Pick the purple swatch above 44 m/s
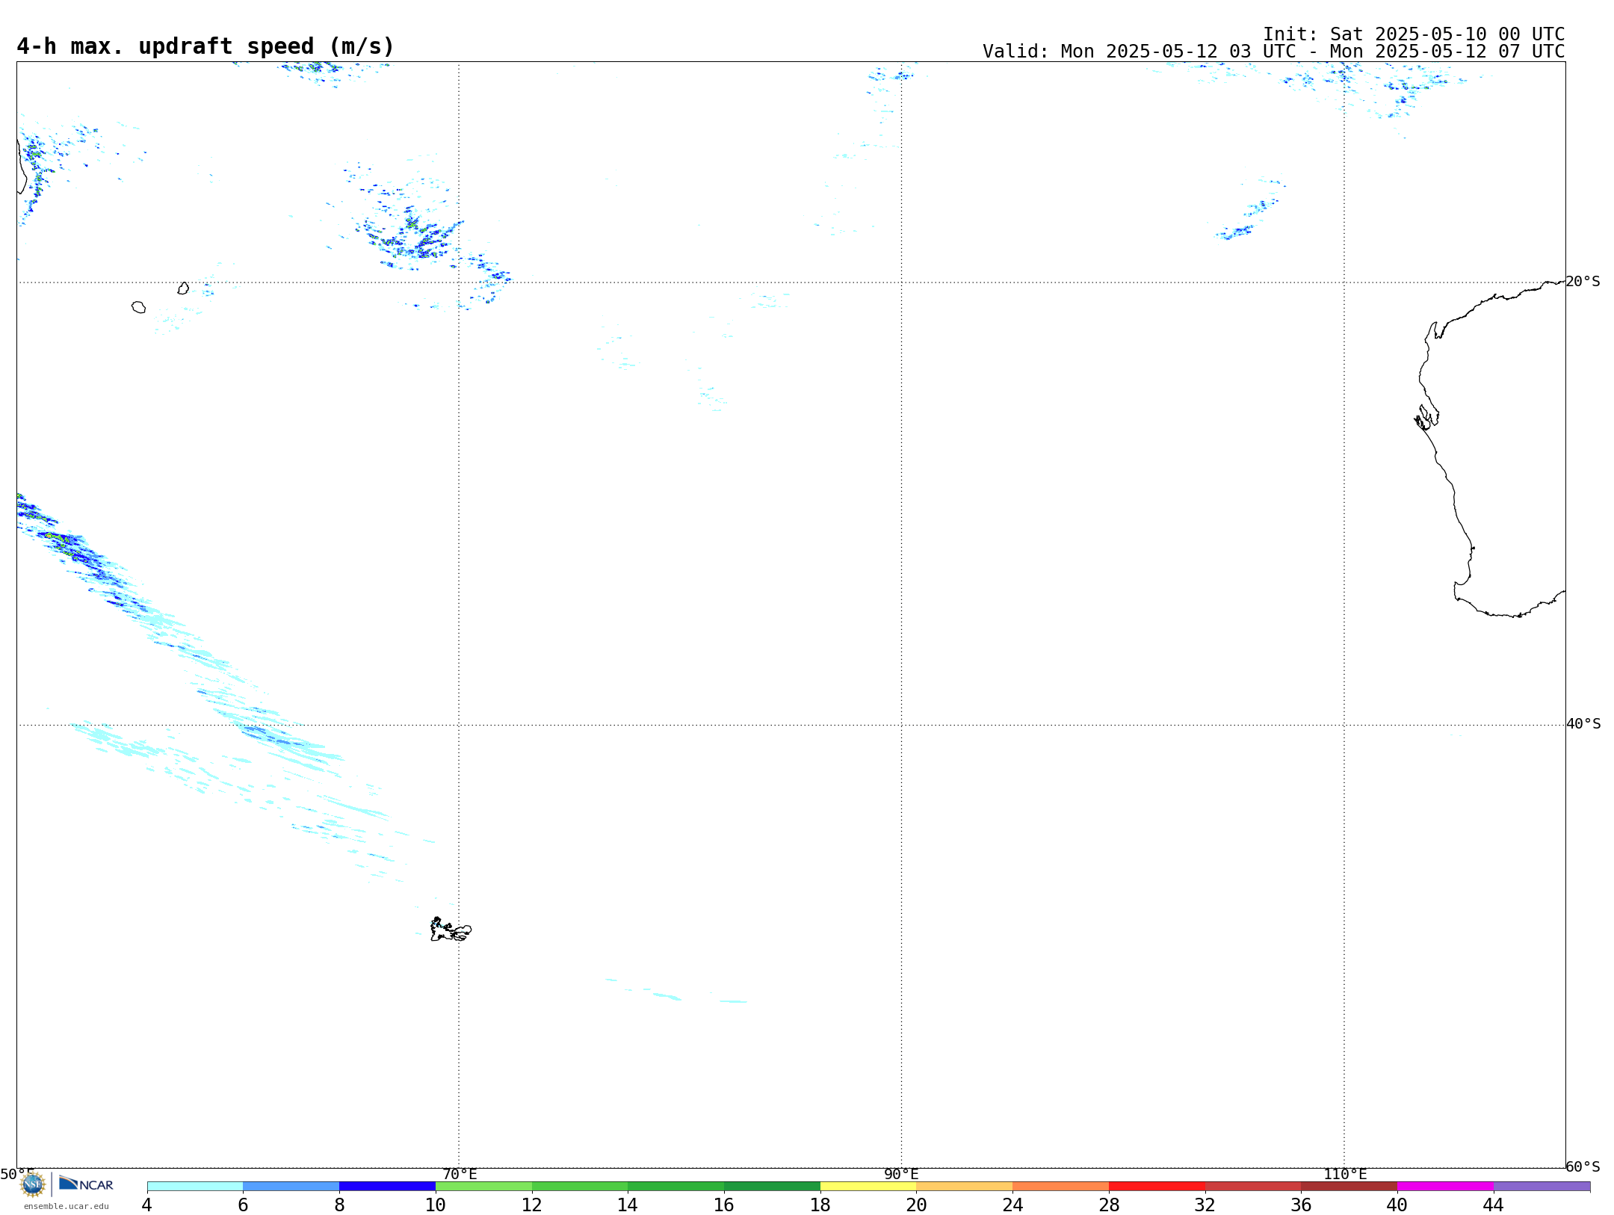Viewport: 1614px width, 1215px height. [1542, 1186]
